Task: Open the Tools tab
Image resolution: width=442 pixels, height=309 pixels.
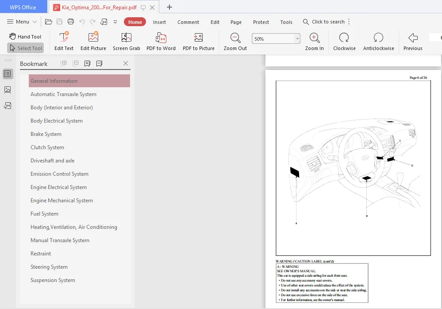Action: point(286,22)
